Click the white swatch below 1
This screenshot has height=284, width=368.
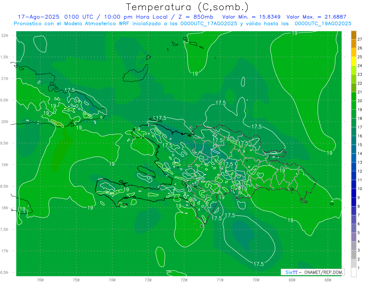point(354,272)
